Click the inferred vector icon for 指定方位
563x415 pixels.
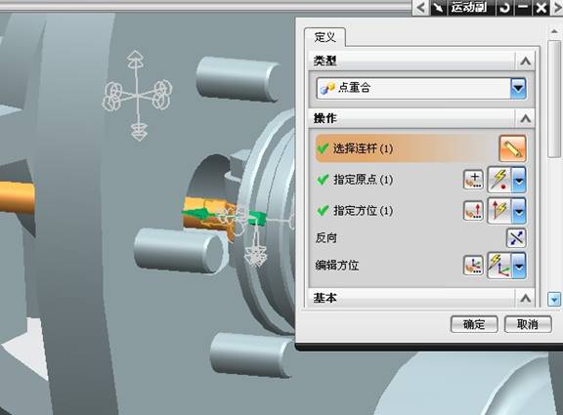(x=500, y=210)
